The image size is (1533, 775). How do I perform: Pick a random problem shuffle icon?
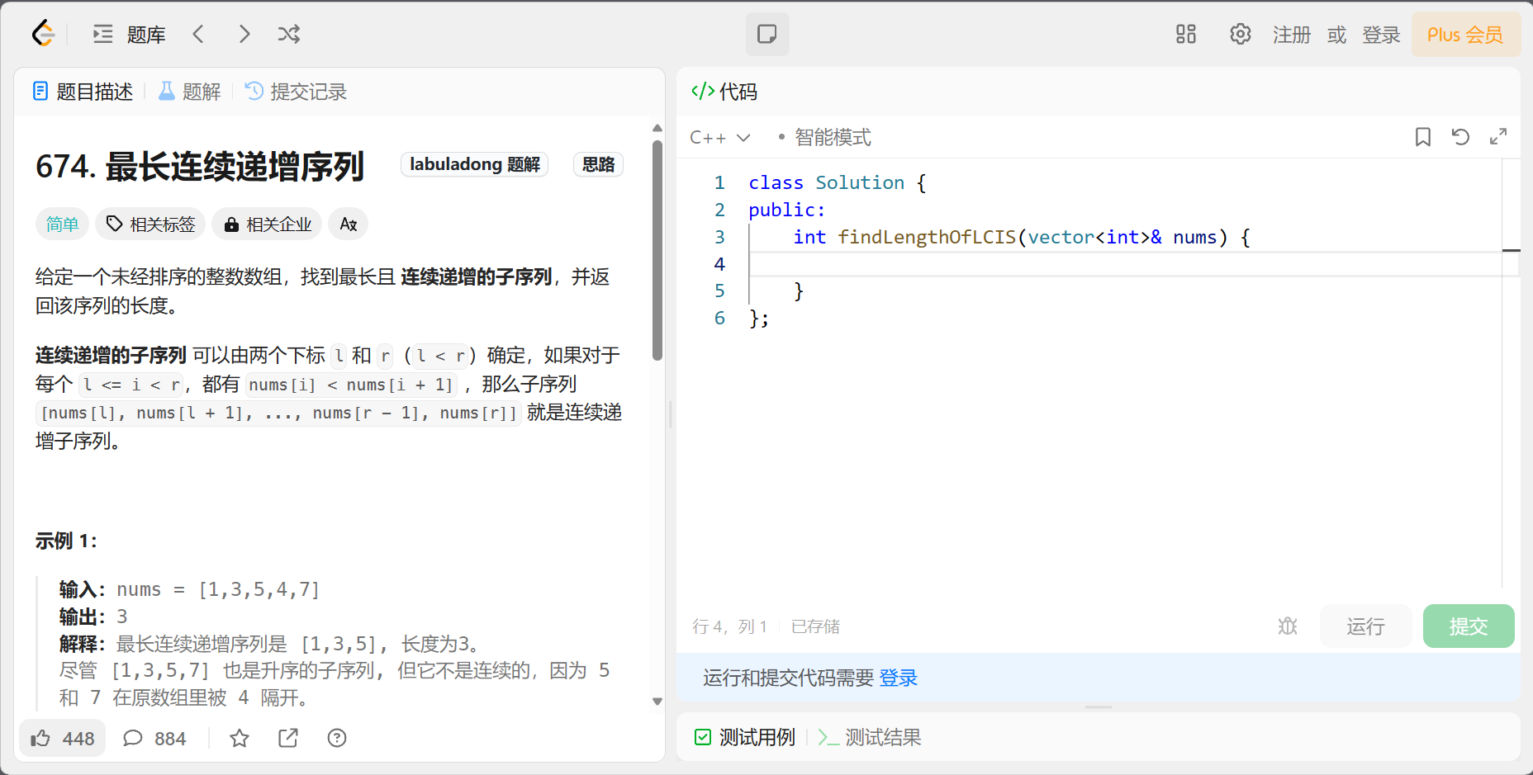289,34
